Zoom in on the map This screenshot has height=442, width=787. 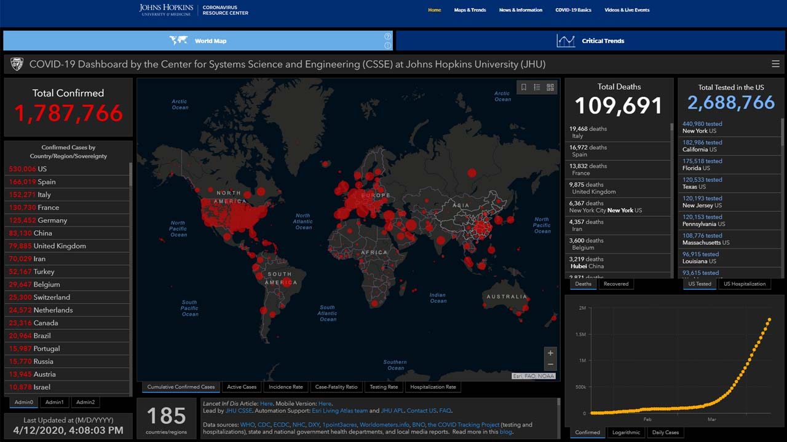tap(550, 353)
